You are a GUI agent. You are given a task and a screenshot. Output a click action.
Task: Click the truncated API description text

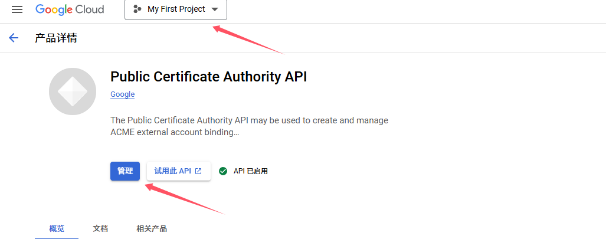[249, 126]
